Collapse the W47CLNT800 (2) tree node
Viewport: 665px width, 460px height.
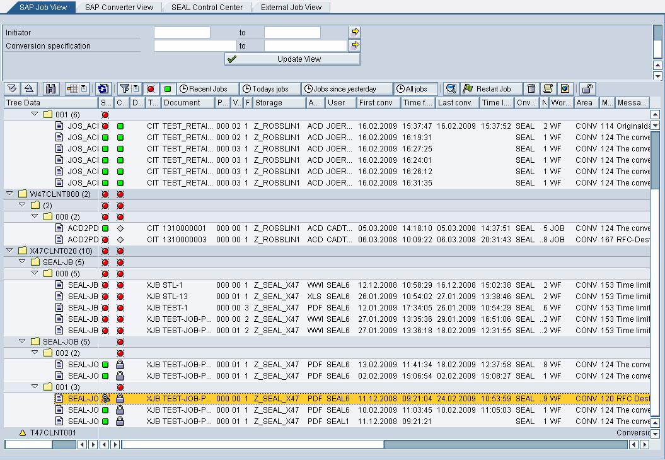[10, 194]
